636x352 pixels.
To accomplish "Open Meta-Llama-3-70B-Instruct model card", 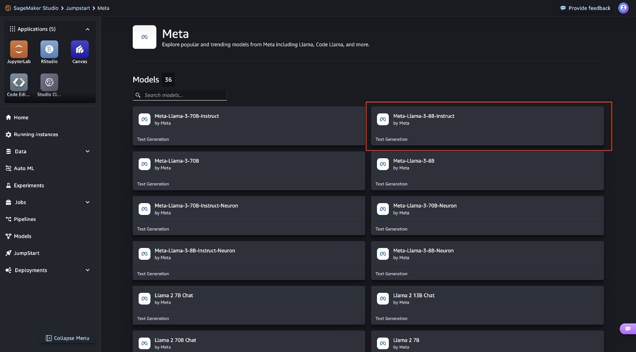I will 249,126.
